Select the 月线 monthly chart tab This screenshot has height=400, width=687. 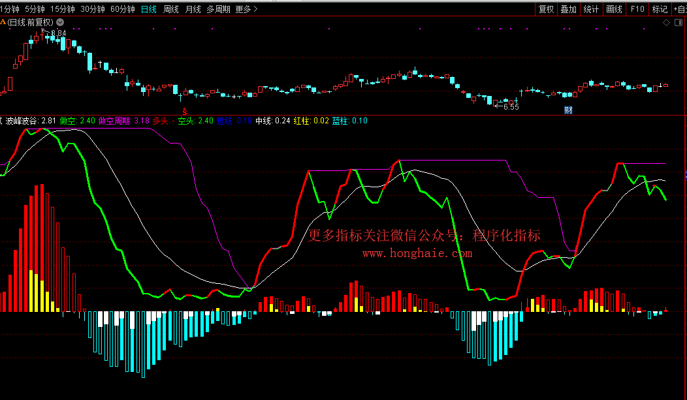193,9
